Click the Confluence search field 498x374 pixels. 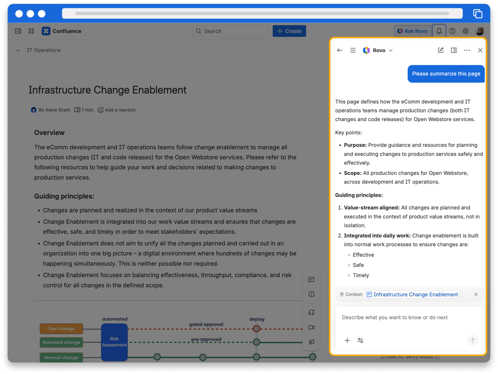pyautogui.click(x=231, y=31)
